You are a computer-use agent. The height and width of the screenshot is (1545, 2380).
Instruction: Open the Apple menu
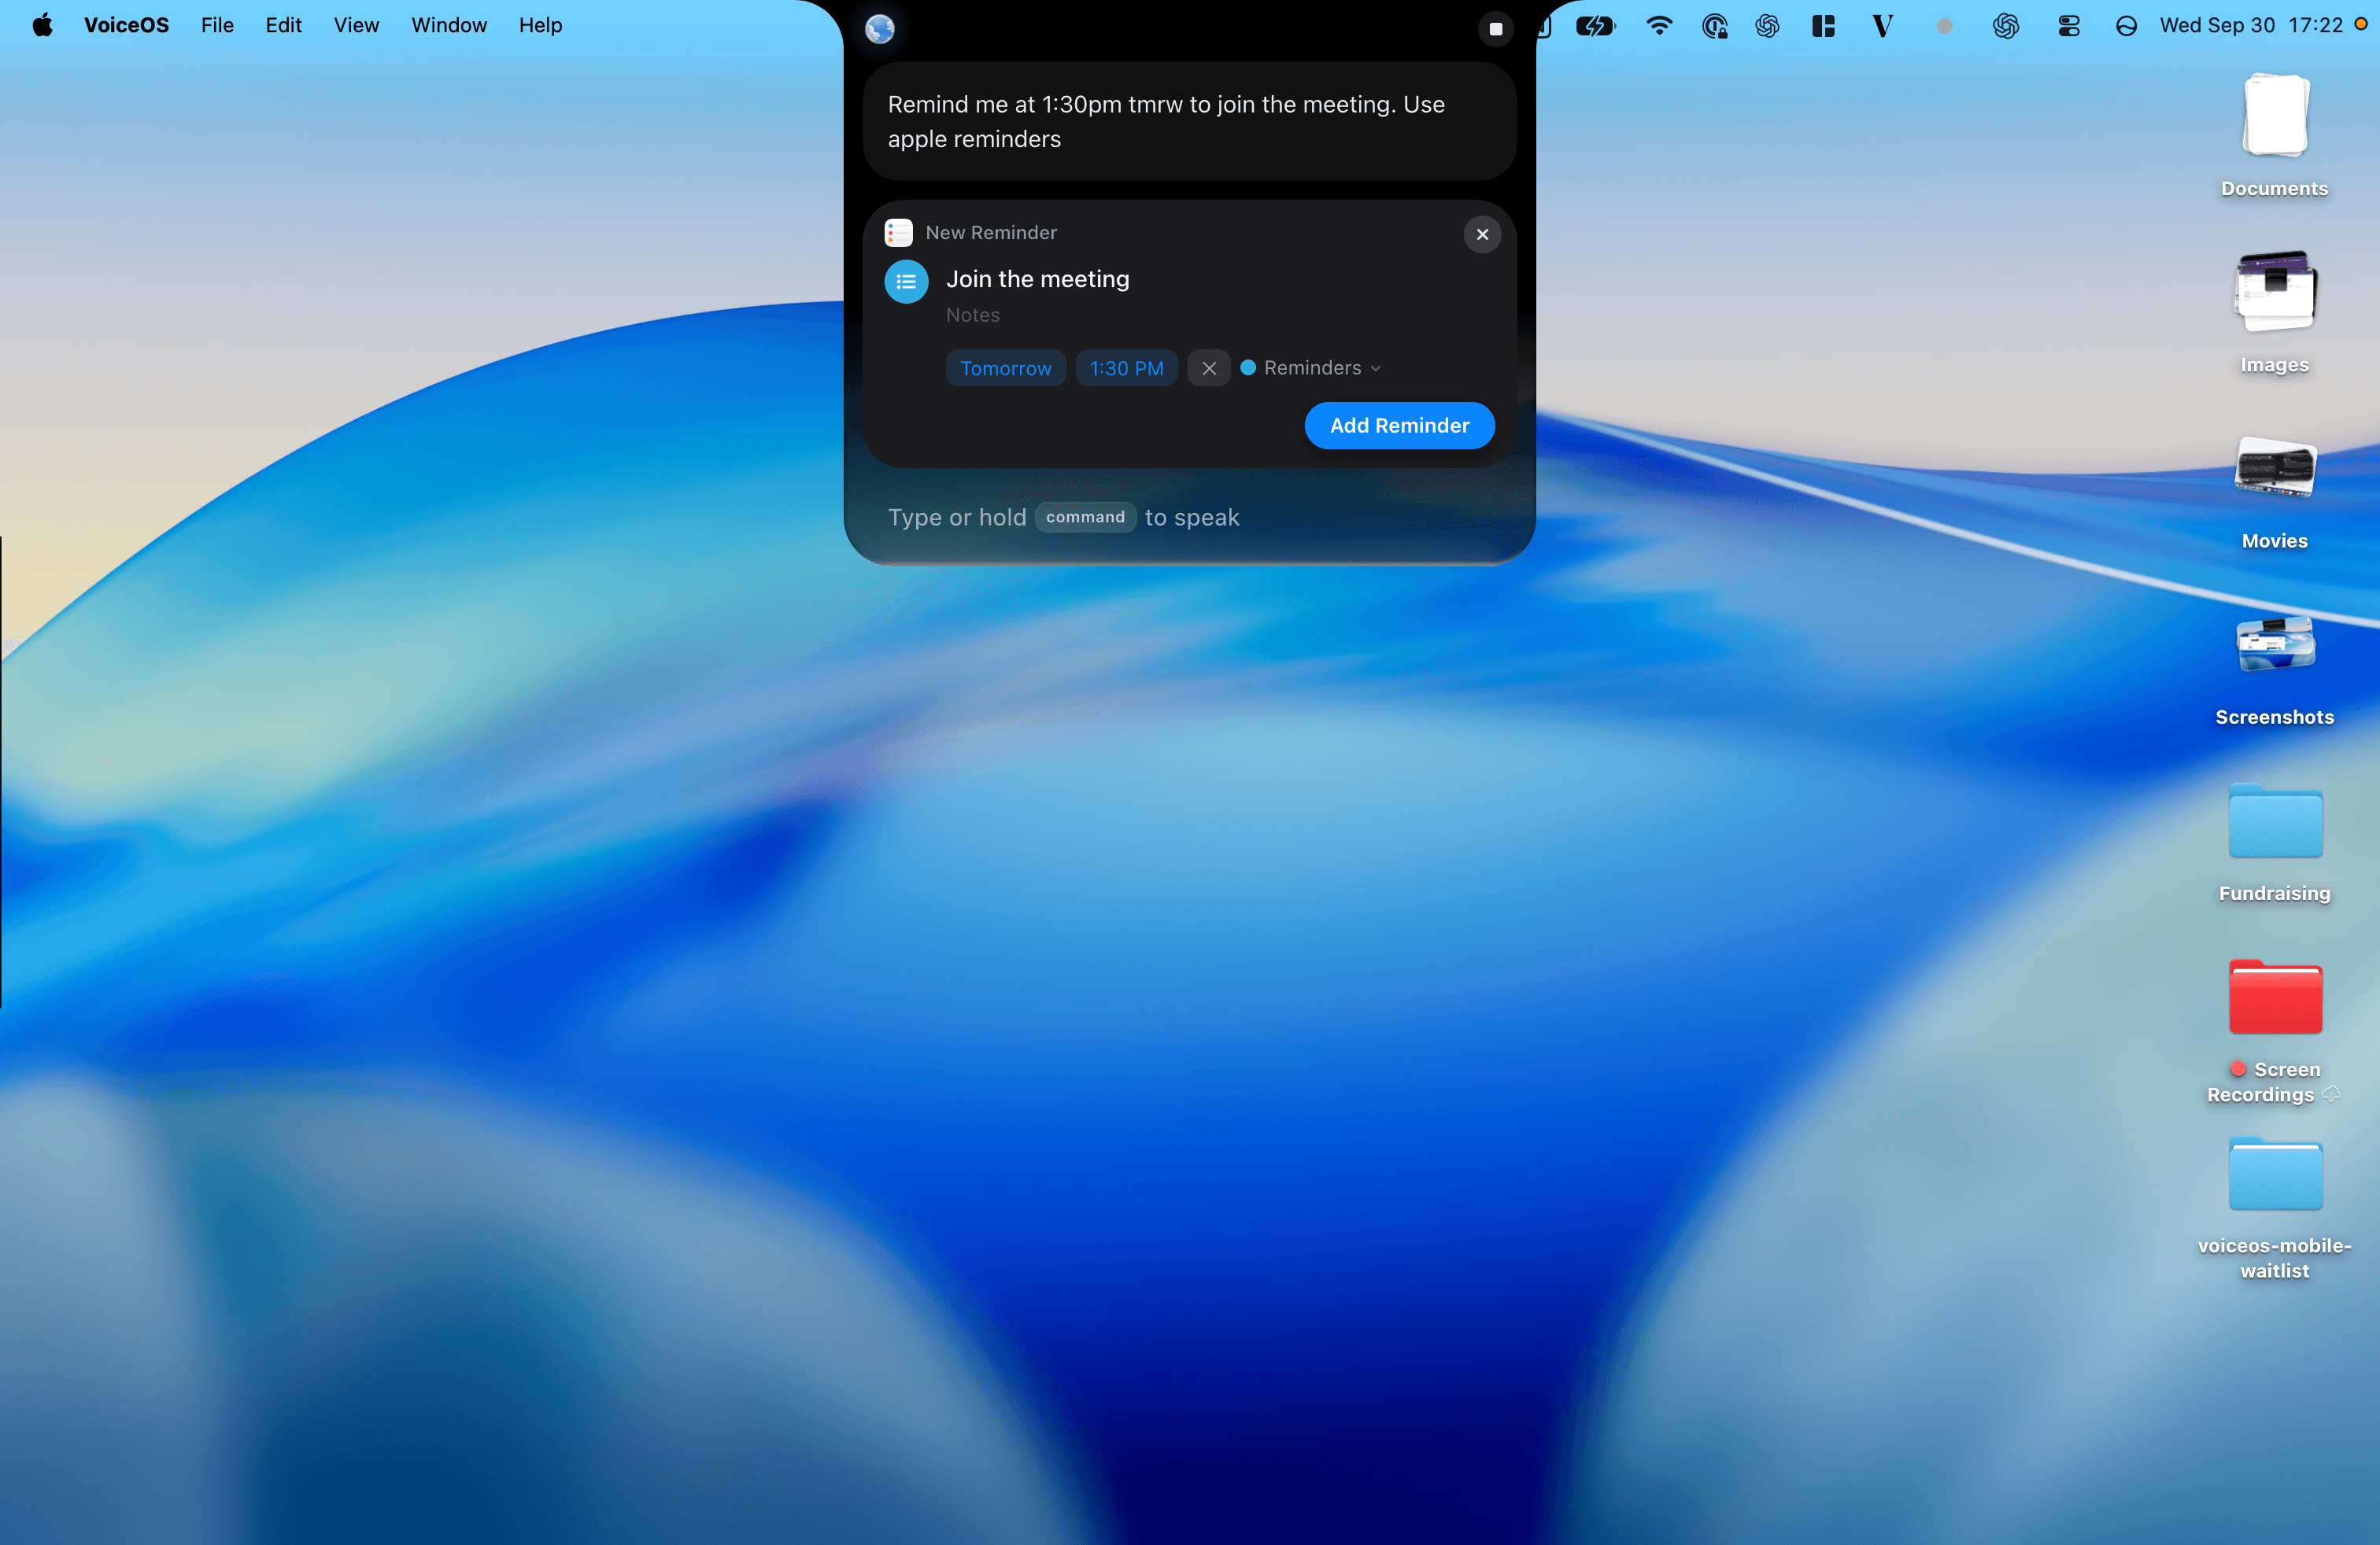42,25
